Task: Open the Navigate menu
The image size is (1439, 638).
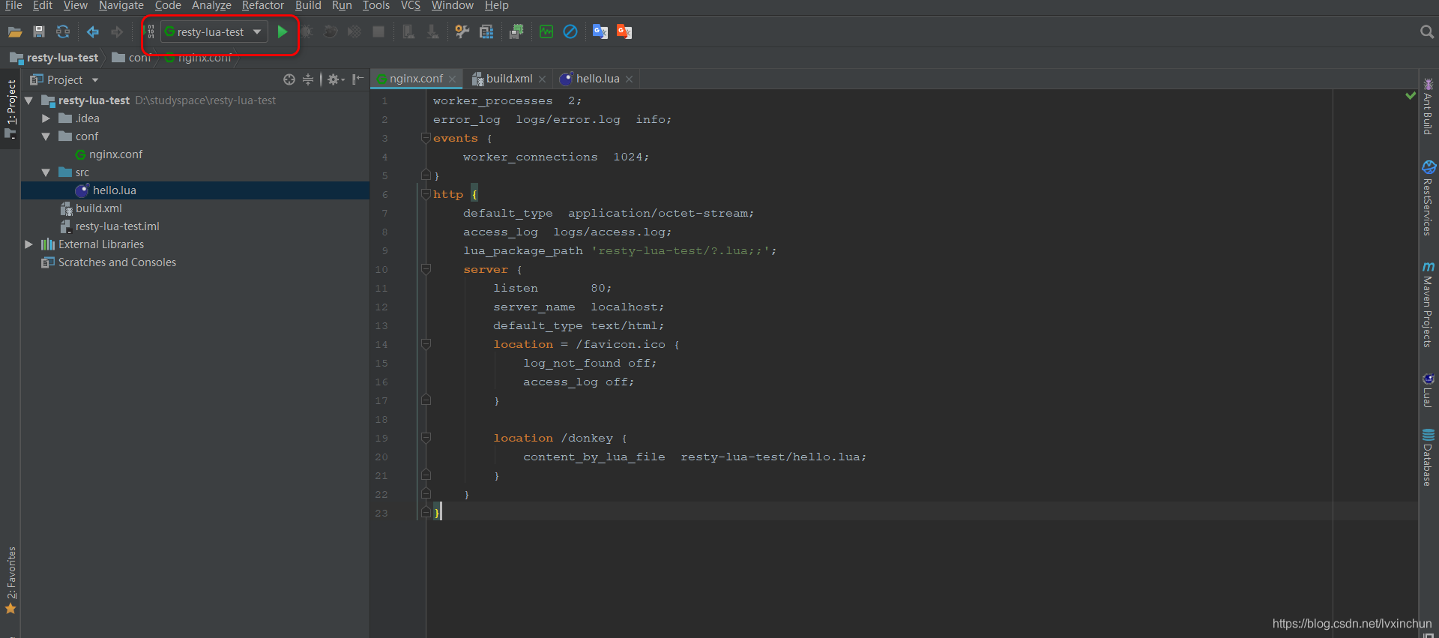Action: tap(121, 6)
